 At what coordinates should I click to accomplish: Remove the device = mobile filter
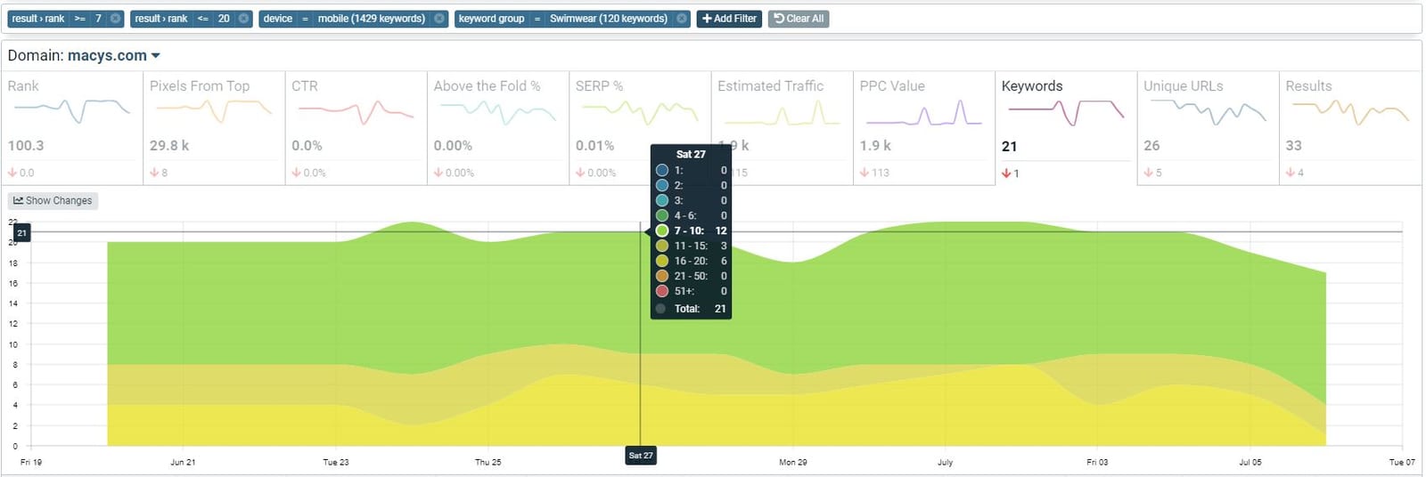coord(439,19)
